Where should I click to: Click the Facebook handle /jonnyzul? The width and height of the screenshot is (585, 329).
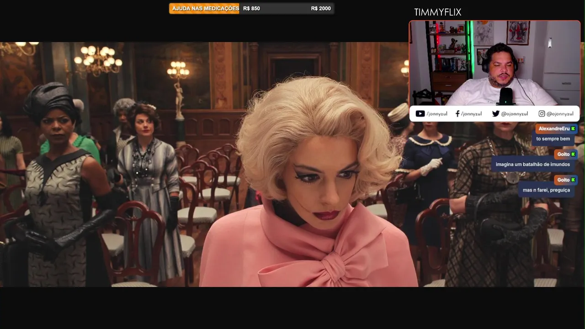tap(471, 114)
